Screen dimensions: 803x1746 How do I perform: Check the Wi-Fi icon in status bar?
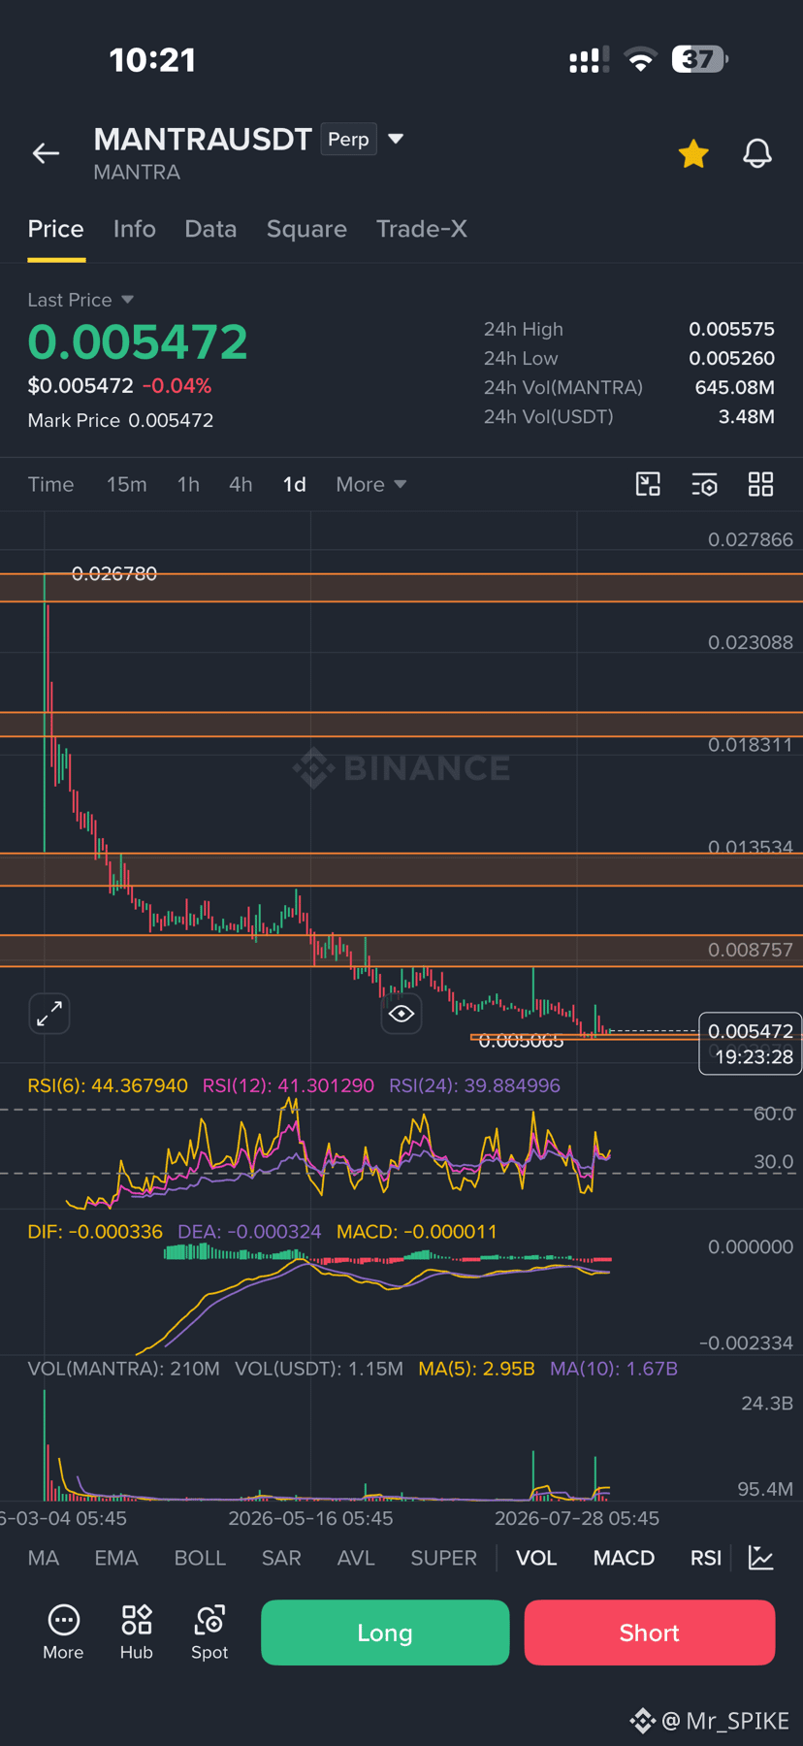coord(640,60)
